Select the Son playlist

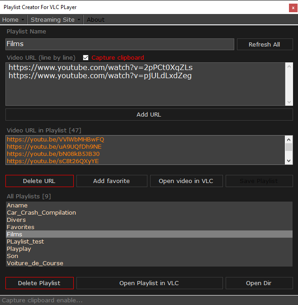pos(149,256)
